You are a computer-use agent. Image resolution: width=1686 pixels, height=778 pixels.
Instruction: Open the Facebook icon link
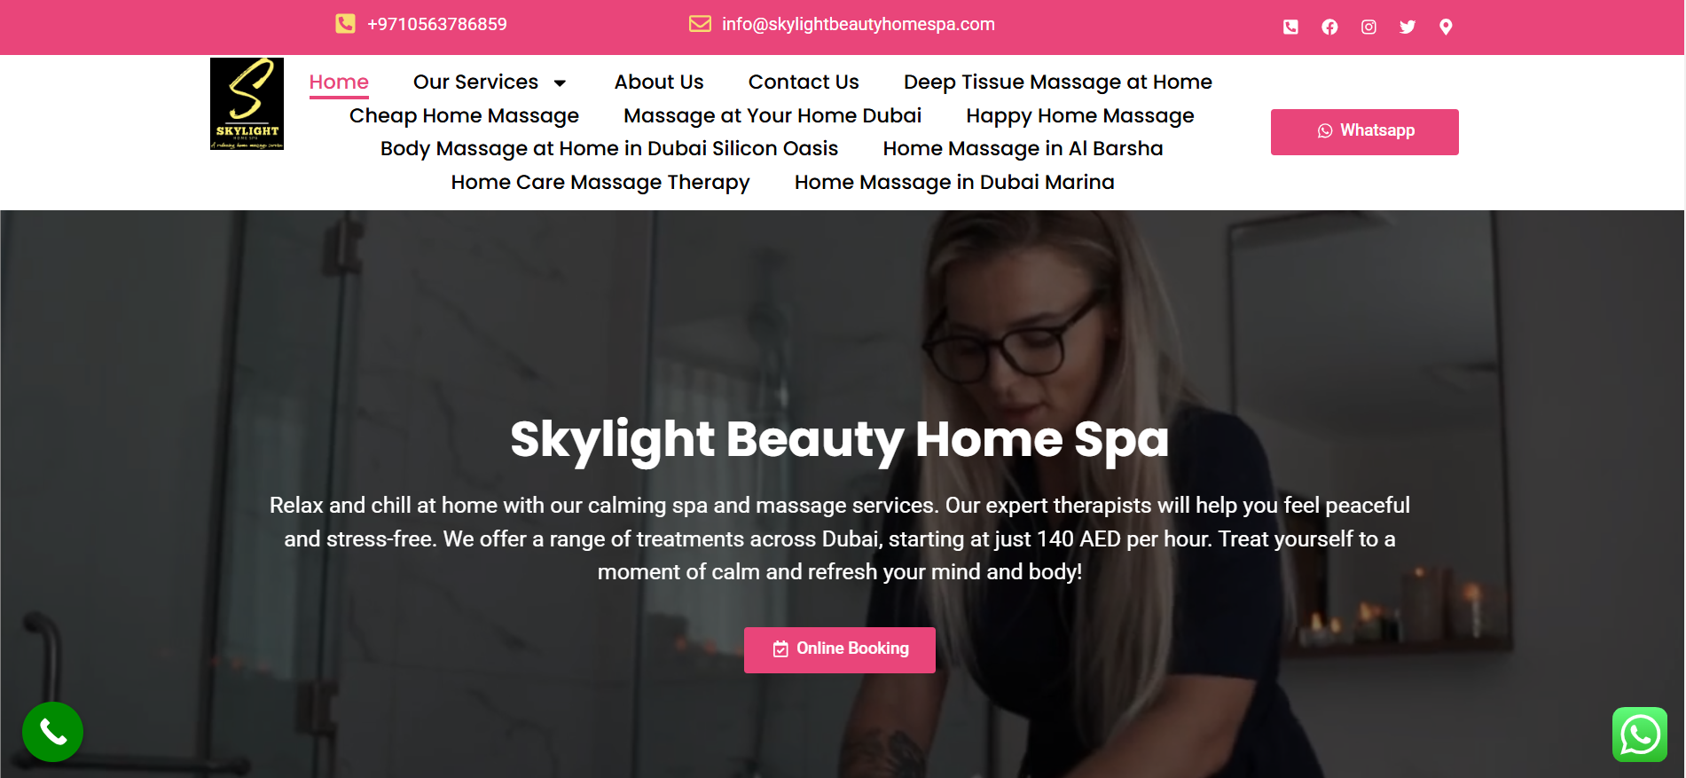click(1329, 27)
